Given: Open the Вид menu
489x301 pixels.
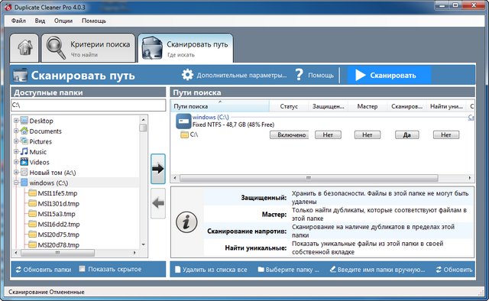Looking at the screenshot, I should coord(40,21).
